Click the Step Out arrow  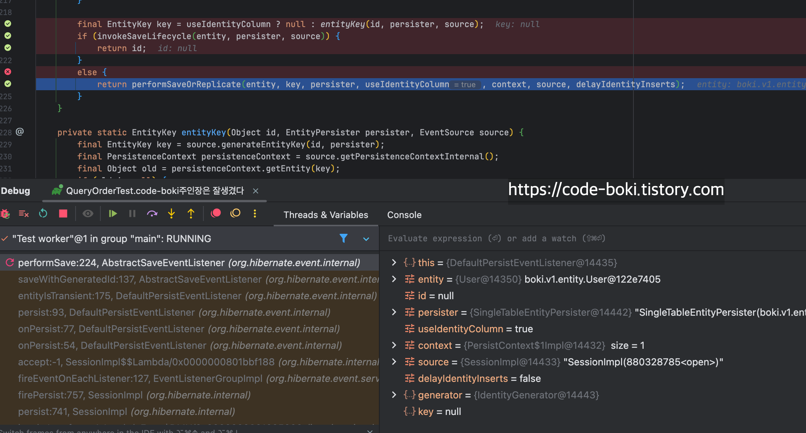click(191, 214)
